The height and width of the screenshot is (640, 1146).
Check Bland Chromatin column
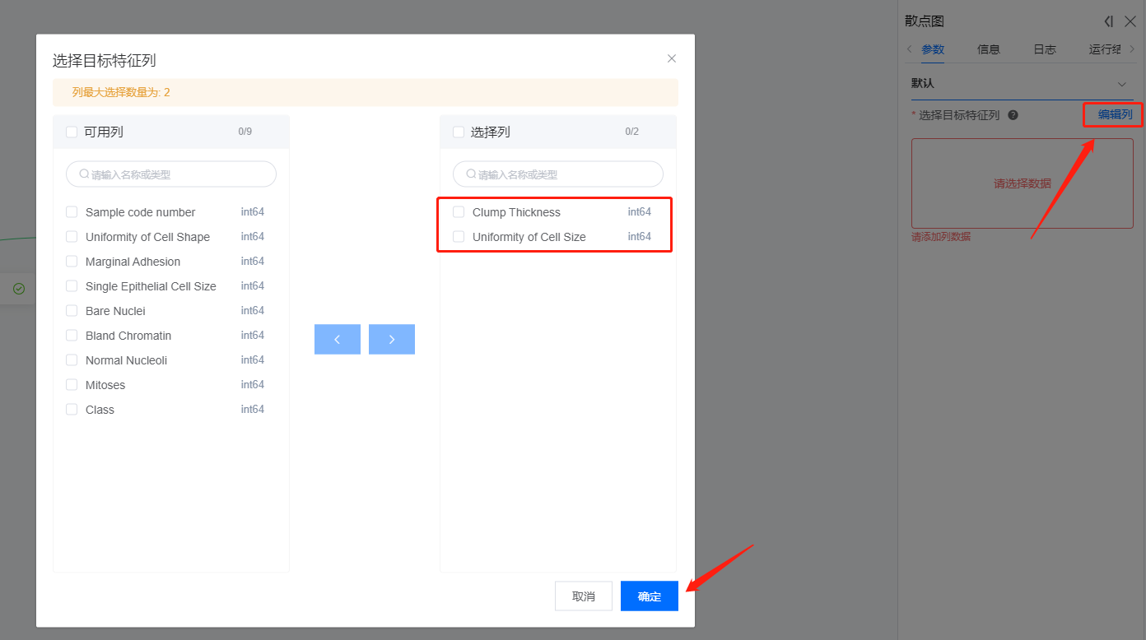pos(72,336)
